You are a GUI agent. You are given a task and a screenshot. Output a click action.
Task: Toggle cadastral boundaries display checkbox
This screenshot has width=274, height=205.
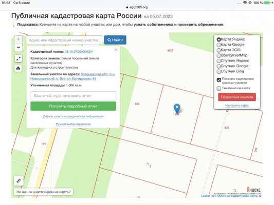pyautogui.click(x=219, y=80)
